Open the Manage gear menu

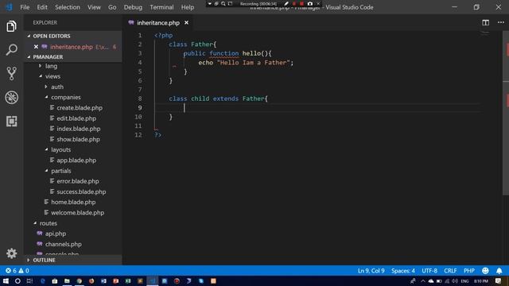point(11,253)
